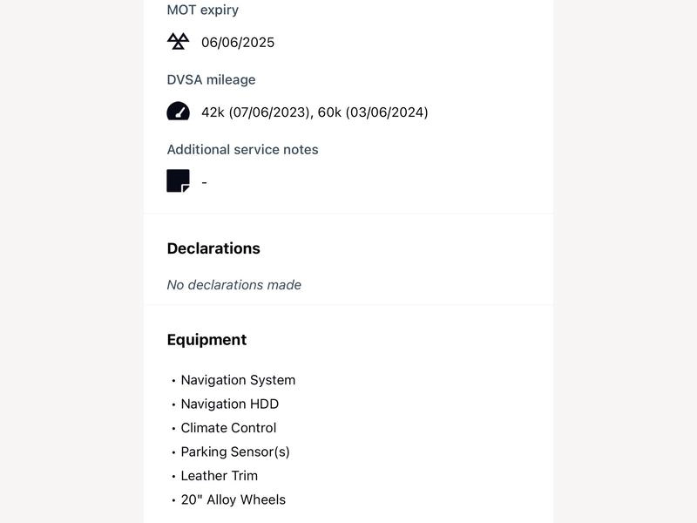Select the 20" Alloy Wheels item

pyautogui.click(x=233, y=499)
